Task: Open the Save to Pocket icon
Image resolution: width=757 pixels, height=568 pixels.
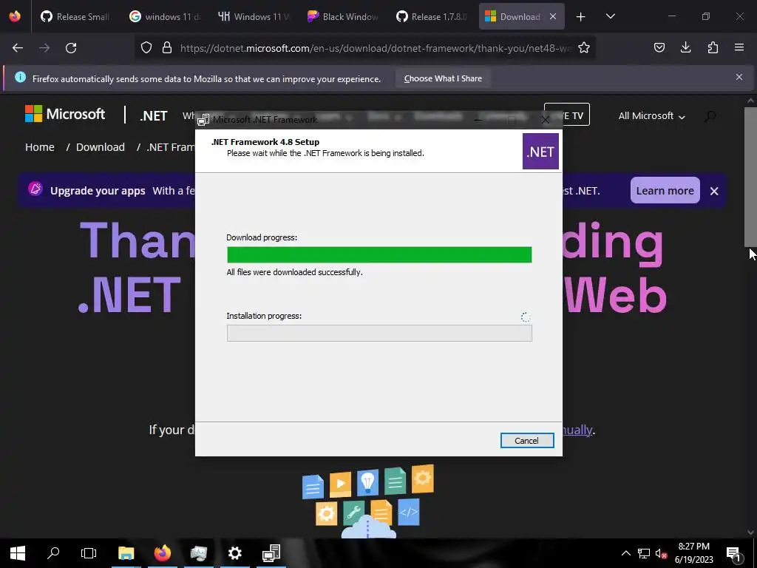Action: coord(659,47)
